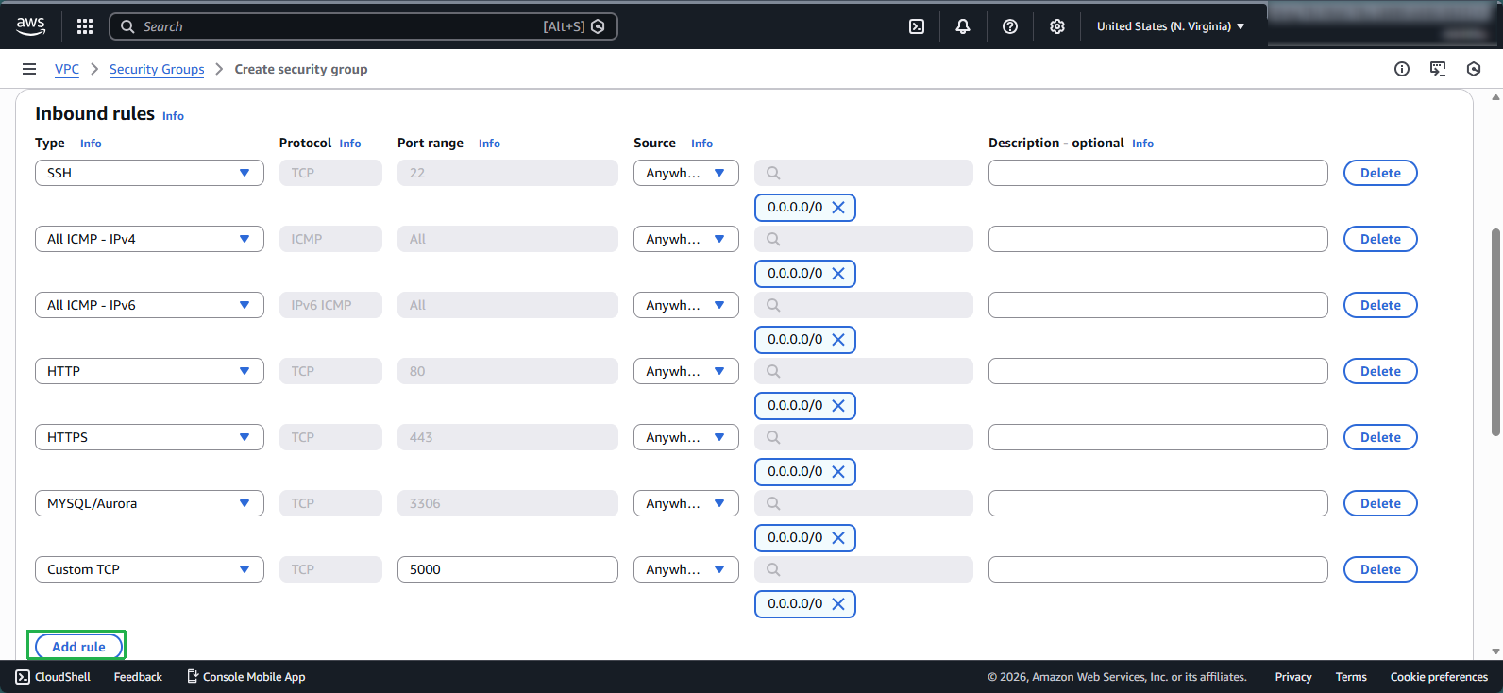The width and height of the screenshot is (1503, 693).
Task: Delete the All ICMP - IPv6 rule
Action: [x=1380, y=305]
